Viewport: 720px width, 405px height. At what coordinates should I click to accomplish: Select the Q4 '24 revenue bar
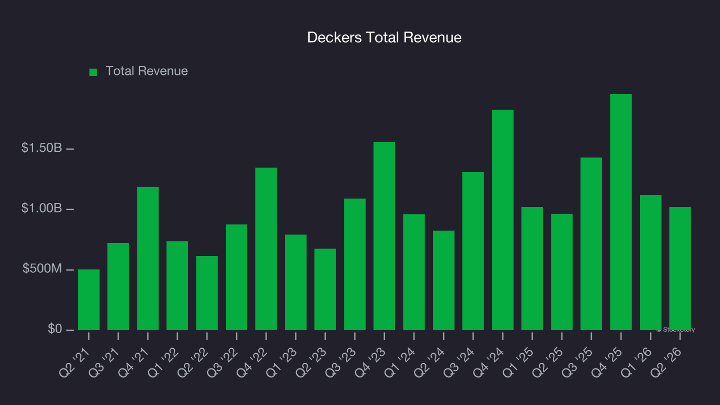pyautogui.click(x=503, y=220)
